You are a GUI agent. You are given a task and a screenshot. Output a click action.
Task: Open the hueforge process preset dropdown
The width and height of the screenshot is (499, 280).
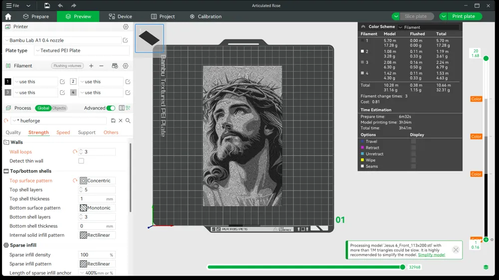click(59, 121)
